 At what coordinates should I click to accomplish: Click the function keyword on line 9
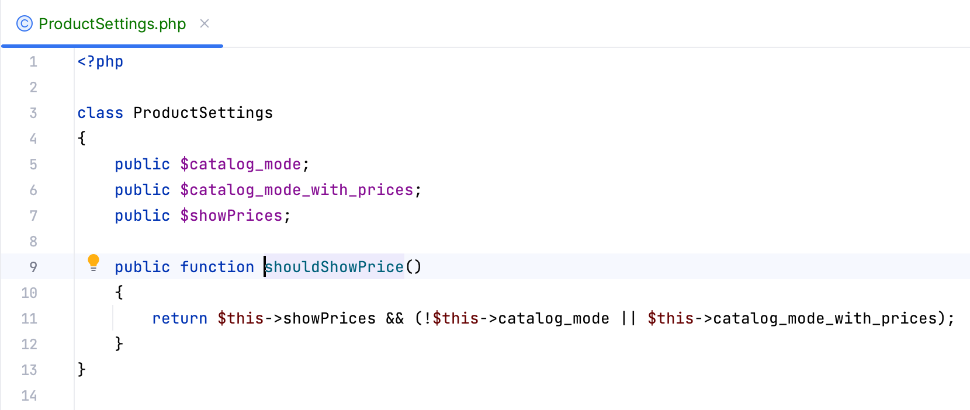pyautogui.click(x=217, y=267)
